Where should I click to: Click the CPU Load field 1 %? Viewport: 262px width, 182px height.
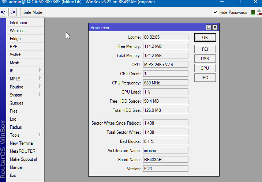point(166,92)
